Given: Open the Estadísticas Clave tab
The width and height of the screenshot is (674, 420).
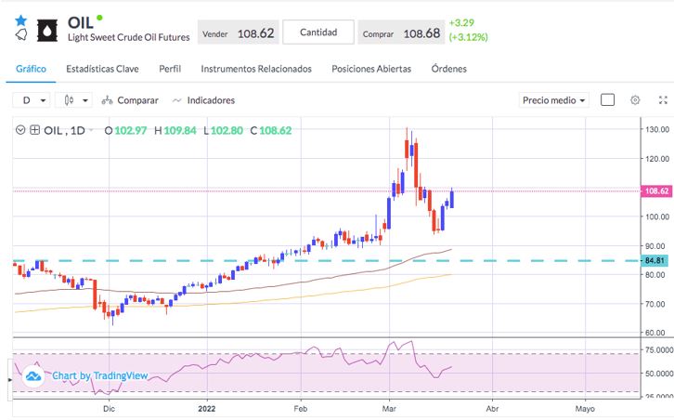Looking at the screenshot, I should coord(102,69).
